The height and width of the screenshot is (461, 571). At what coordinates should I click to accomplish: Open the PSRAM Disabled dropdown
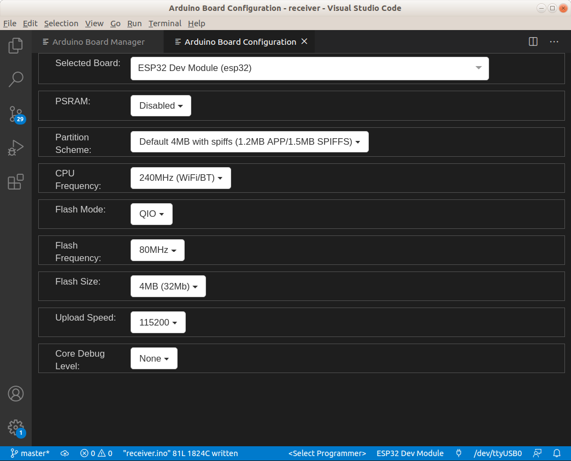tap(161, 105)
